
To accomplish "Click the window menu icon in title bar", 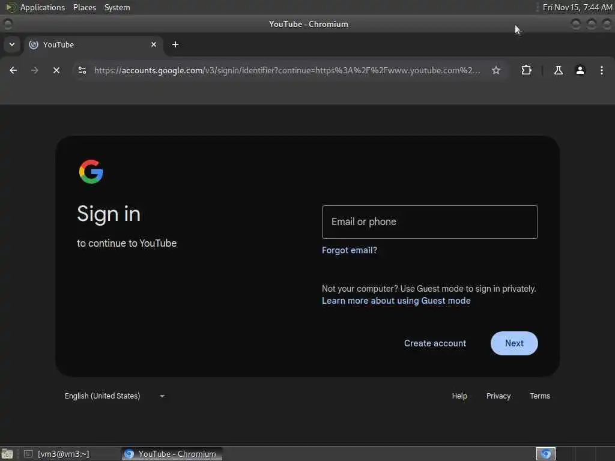I will coord(7,24).
